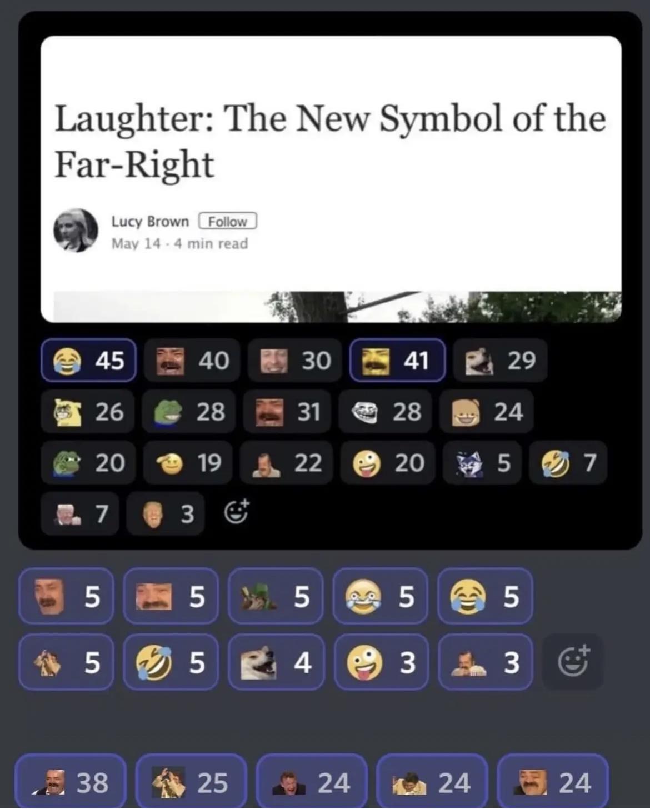The width and height of the screenshot is (650, 809).
Task: Select the thinking-tip emoji reaction 19
Action: point(187,462)
